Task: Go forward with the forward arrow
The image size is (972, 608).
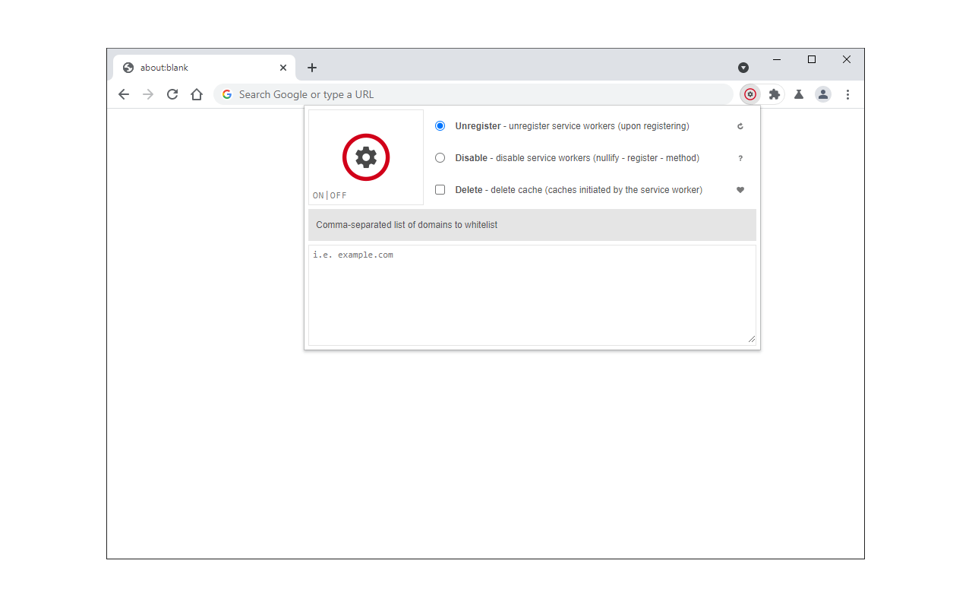Action: pyautogui.click(x=148, y=94)
